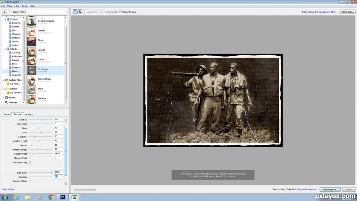Click the Scratches slider handle
The height and width of the screenshot is (201, 357).
tap(35, 137)
